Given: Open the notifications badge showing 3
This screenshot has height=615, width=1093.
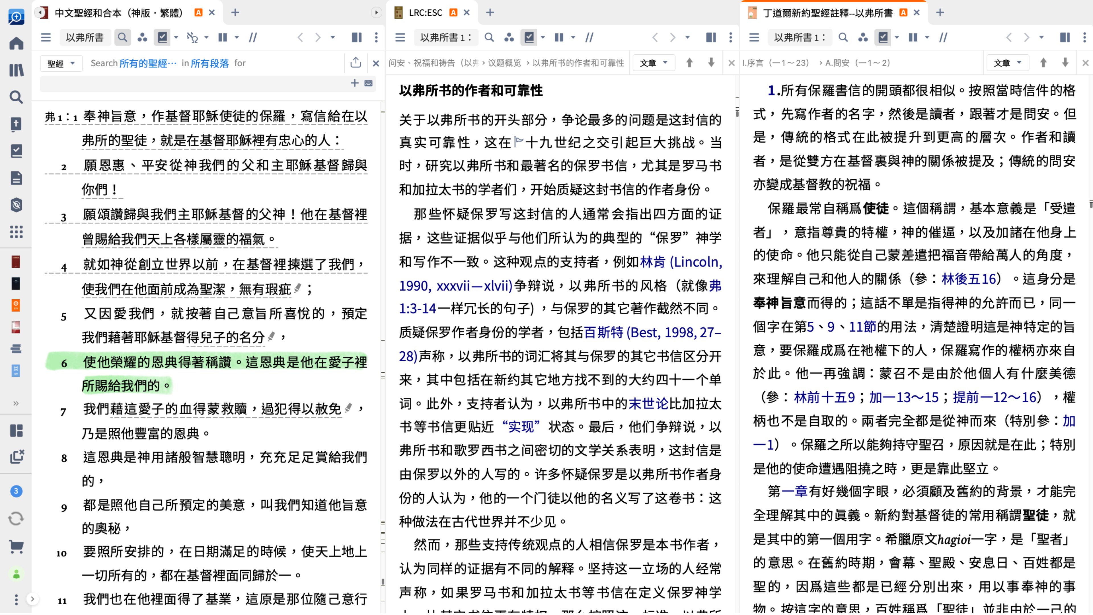Looking at the screenshot, I should (x=16, y=491).
